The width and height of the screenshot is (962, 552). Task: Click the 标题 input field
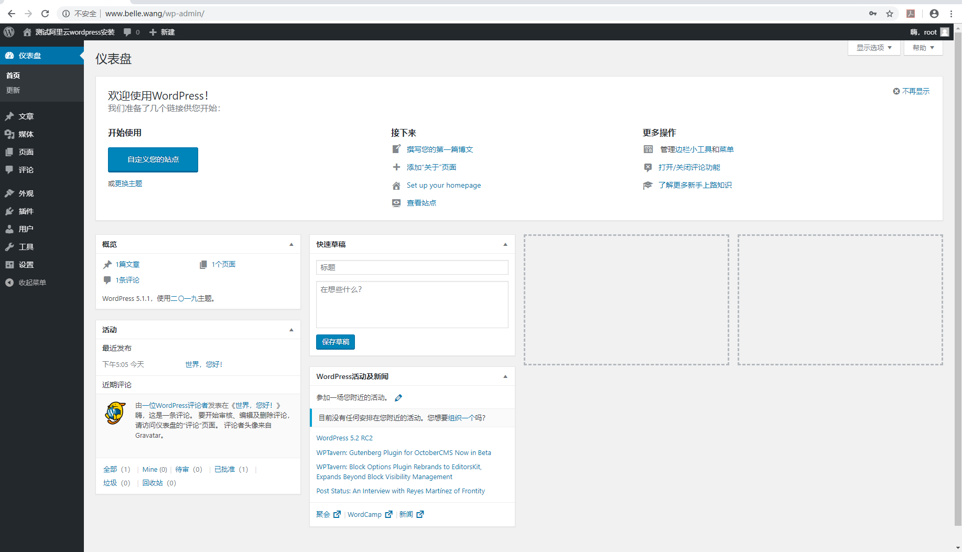point(412,267)
